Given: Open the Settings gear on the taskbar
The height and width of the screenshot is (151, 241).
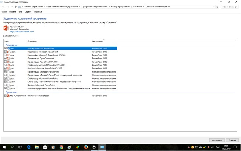Looking at the screenshot, I should pos(94,147).
